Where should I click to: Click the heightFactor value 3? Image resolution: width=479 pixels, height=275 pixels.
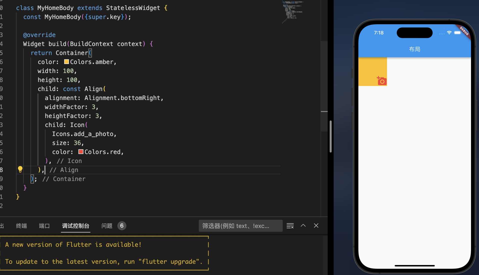click(x=97, y=116)
